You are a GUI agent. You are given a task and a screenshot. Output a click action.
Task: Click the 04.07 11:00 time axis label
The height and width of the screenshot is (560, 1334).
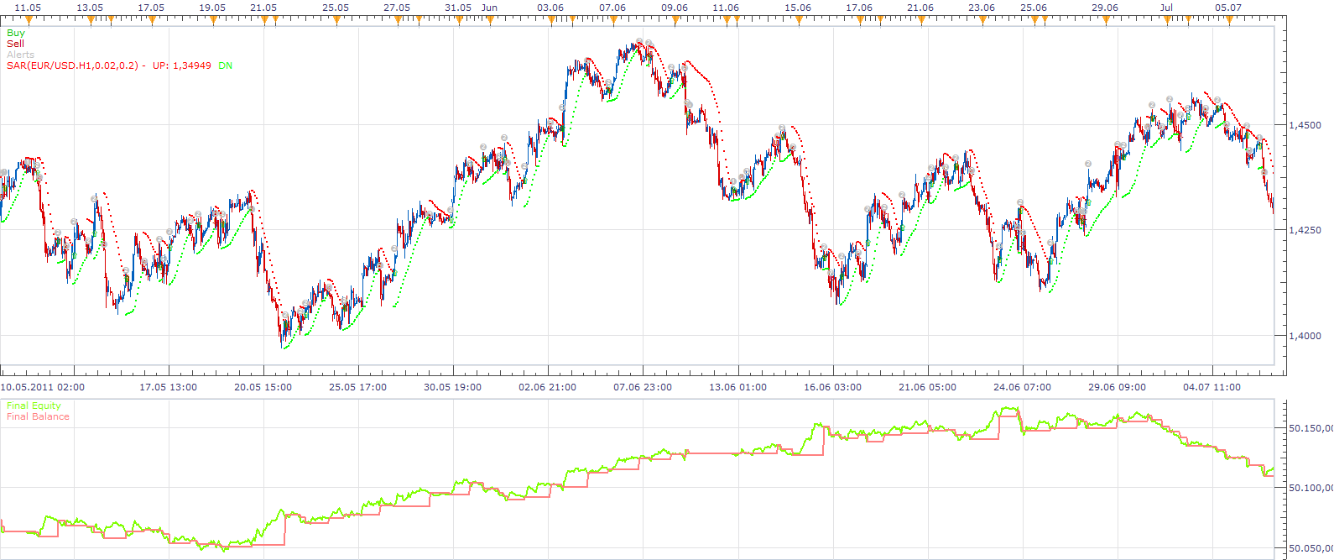[1212, 387]
